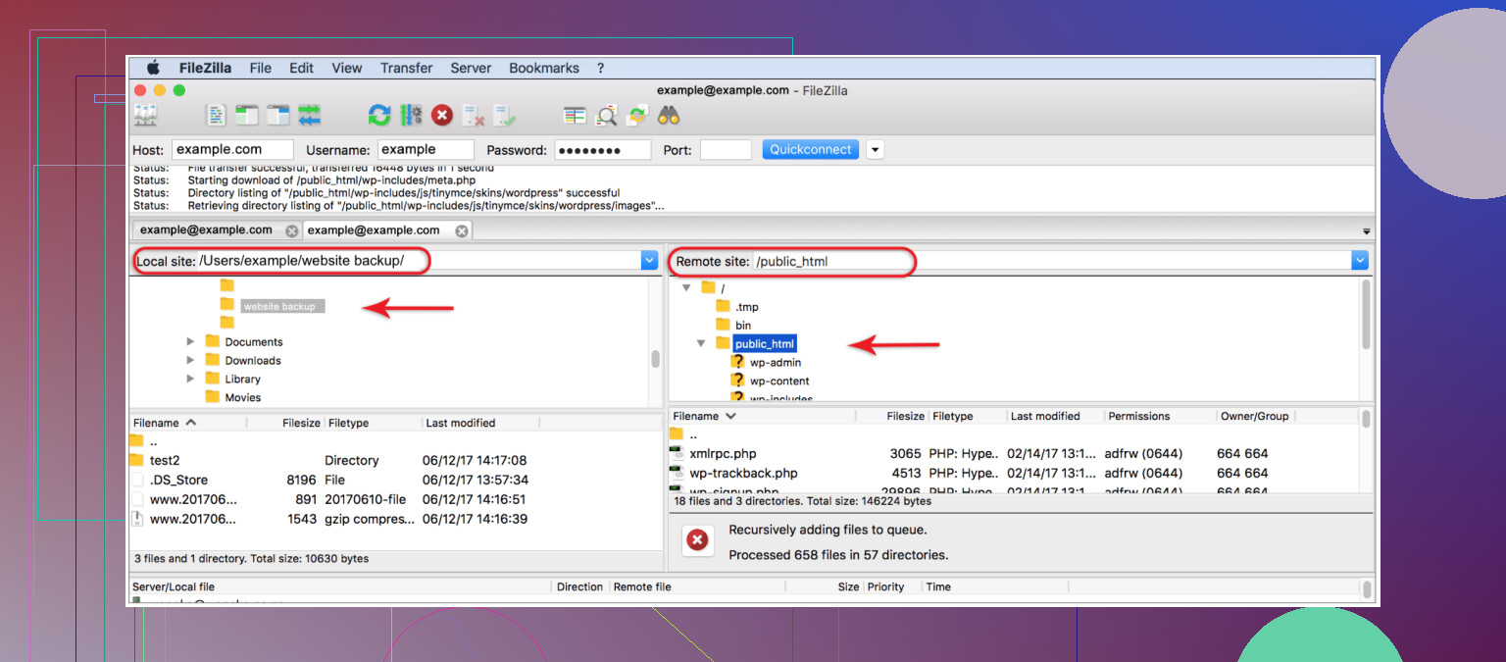Open the File menu
Screen dimensions: 1506x662
(261, 68)
